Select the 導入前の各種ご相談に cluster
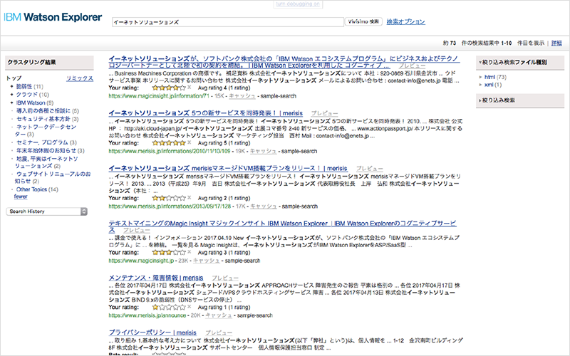Image resolution: width=570 pixels, height=356 pixels. click(x=43, y=111)
